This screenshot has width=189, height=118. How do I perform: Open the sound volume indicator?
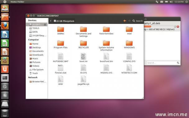pos(171,2)
